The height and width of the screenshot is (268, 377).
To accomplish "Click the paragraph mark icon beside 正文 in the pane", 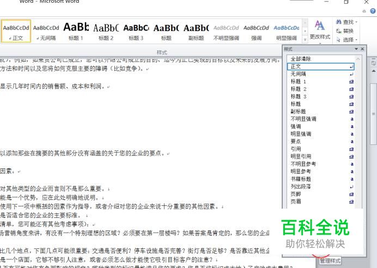I will click(x=351, y=67).
